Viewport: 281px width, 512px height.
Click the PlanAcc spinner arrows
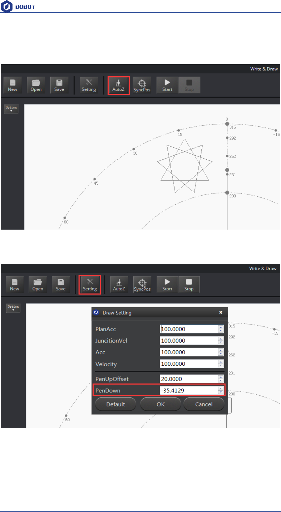coord(221,329)
